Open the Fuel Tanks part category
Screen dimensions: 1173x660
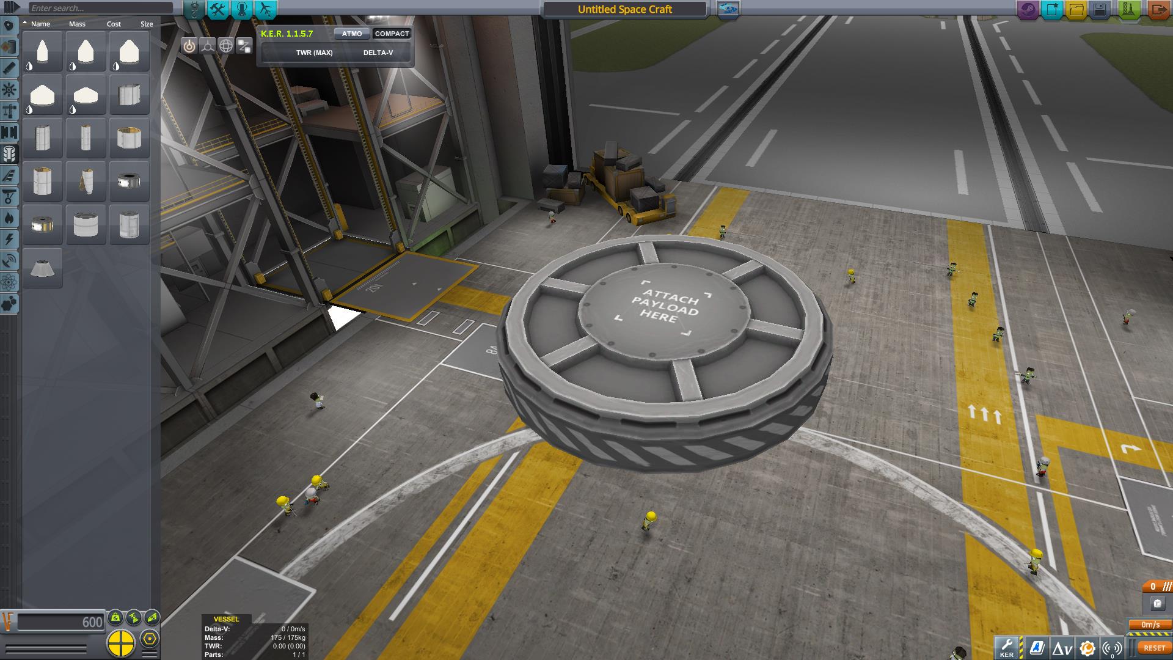[x=9, y=47]
